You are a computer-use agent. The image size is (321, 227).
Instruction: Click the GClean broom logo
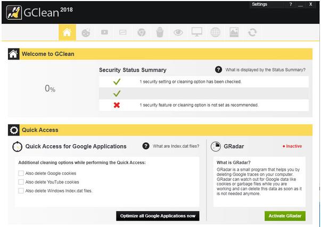pyautogui.click(x=14, y=12)
